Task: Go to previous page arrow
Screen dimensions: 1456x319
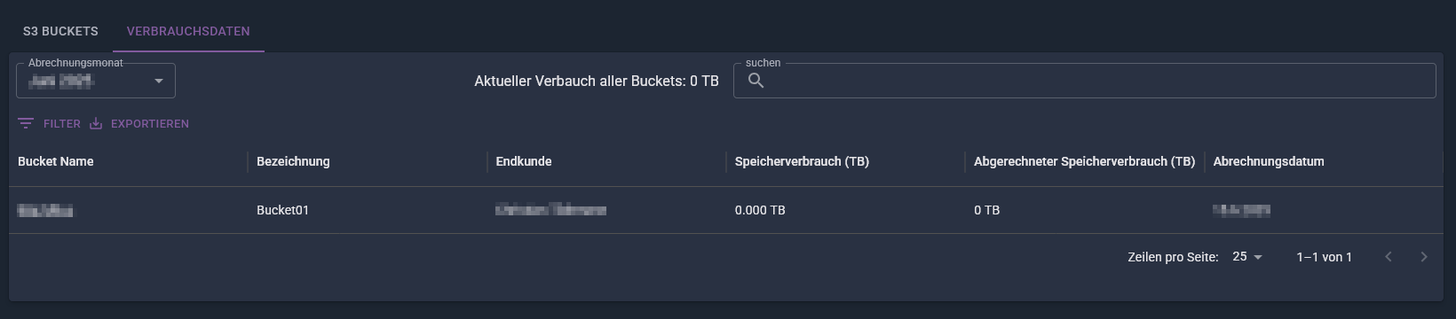Action: tap(1389, 257)
